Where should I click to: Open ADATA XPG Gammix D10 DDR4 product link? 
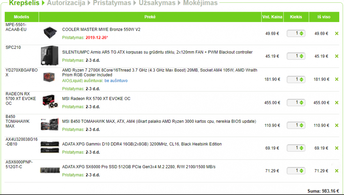click(142, 144)
